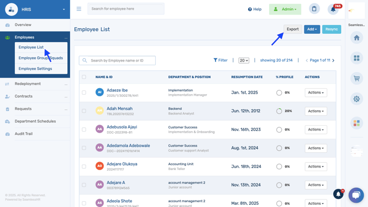
Task: Click Adaeze Ibe's AI avatar
Action: click(99, 92)
